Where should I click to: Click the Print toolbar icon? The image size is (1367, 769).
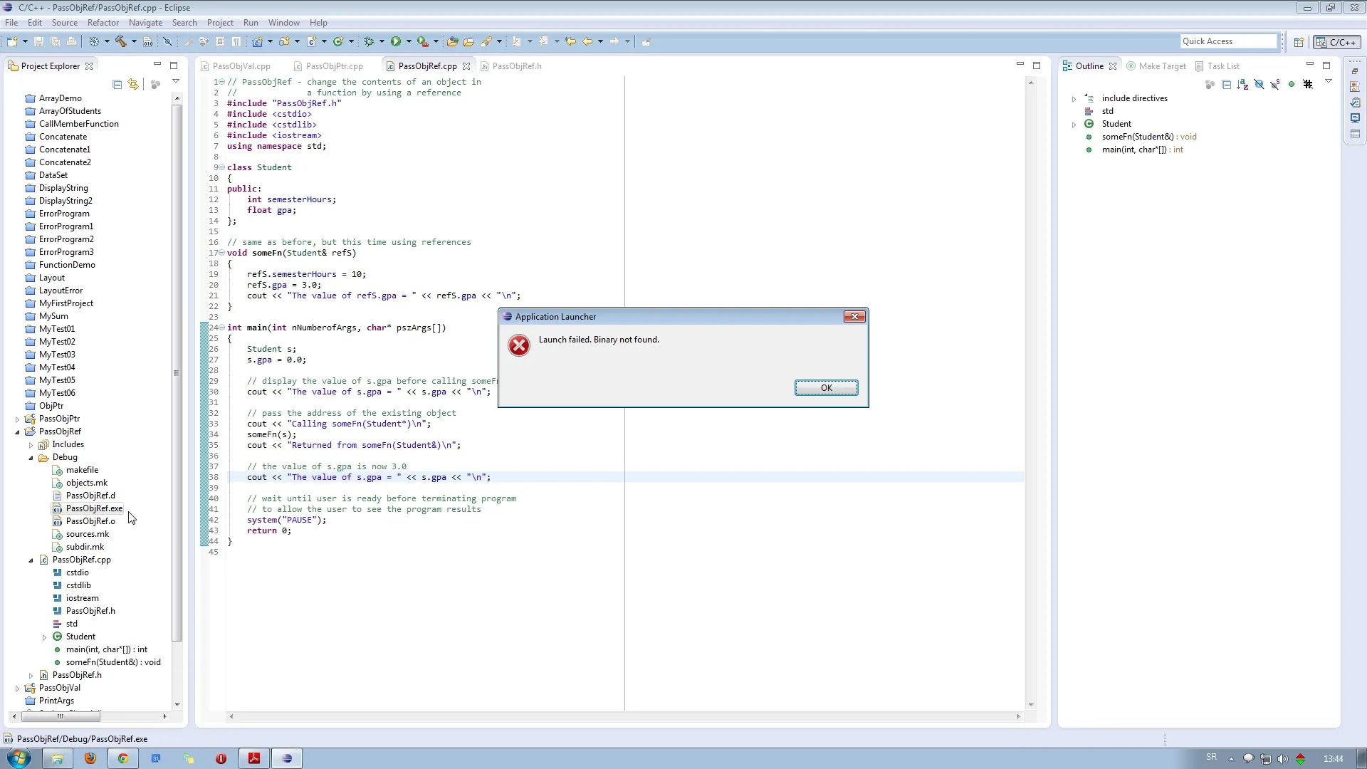(72, 41)
